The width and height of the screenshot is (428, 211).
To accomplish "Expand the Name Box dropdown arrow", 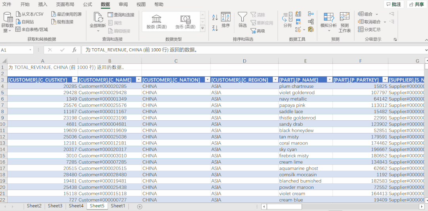I will tap(30, 50).
